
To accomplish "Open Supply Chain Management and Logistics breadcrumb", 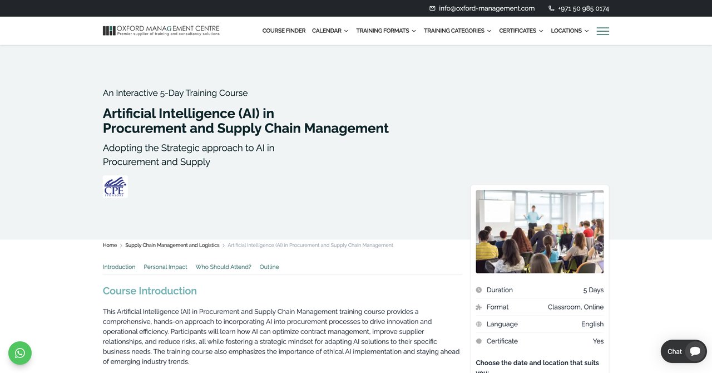I will pyautogui.click(x=172, y=246).
